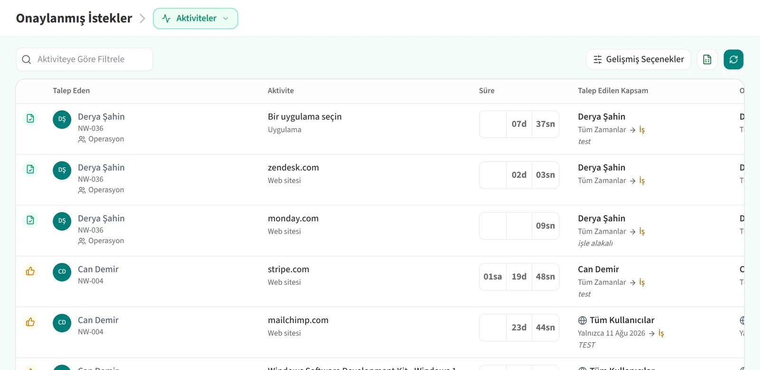
Task: Click the search magnifier icon
Action: coord(27,59)
